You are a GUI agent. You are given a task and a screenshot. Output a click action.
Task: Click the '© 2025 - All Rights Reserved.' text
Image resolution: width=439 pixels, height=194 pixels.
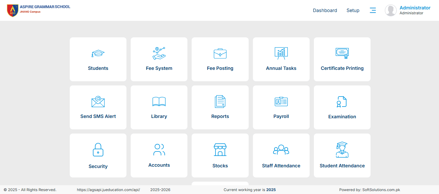click(30, 190)
